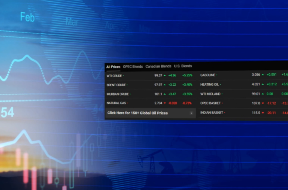Click green up arrow next to Gasoline price
This screenshot has height=190, width=288.
(263, 75)
